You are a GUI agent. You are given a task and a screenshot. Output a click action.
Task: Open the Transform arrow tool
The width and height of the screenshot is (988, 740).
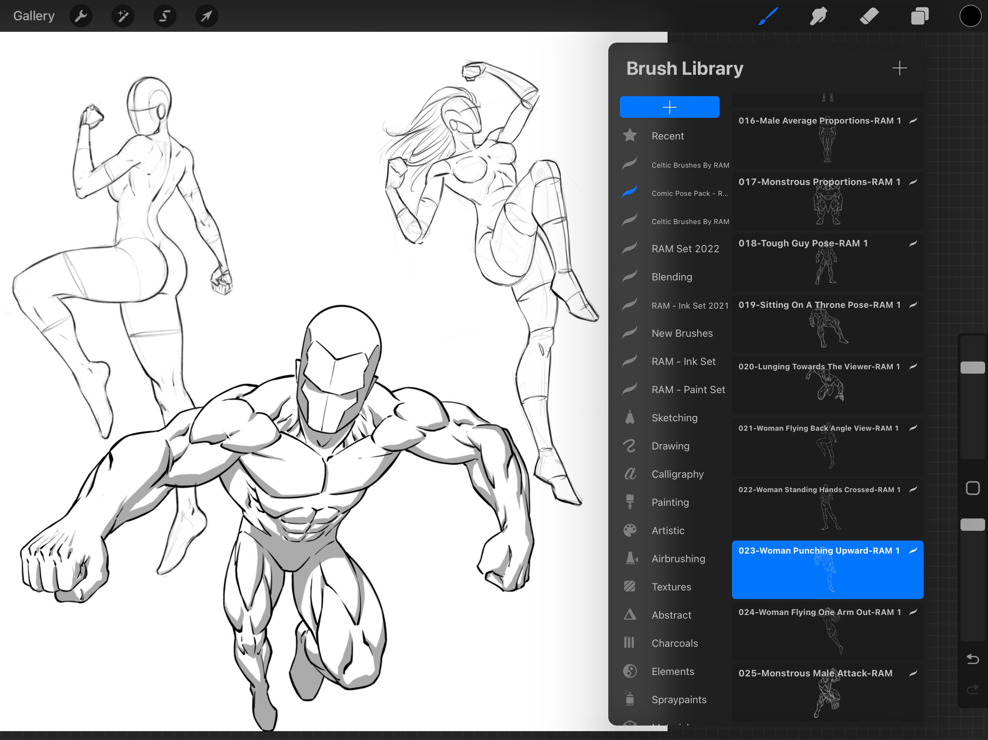point(206,16)
